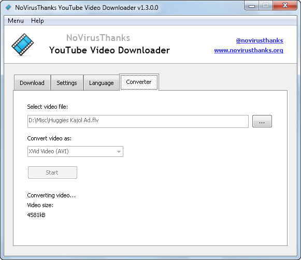Screen dimensions: 301x260
Task: Click the small title bar app icon
Action: click(8, 7)
